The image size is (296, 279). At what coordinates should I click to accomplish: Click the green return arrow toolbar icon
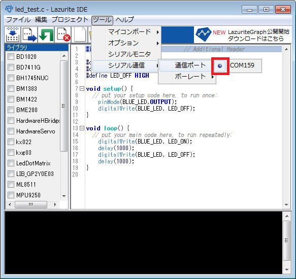(46, 34)
